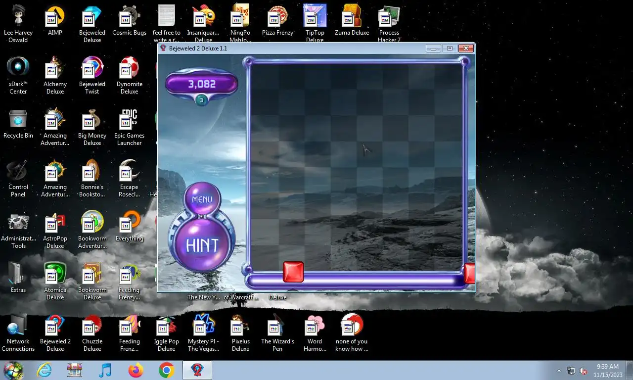This screenshot has height=380, width=633.
Task: Select the Bejeweled 2 Deluxe desktop shortcut
Action: 55,332
